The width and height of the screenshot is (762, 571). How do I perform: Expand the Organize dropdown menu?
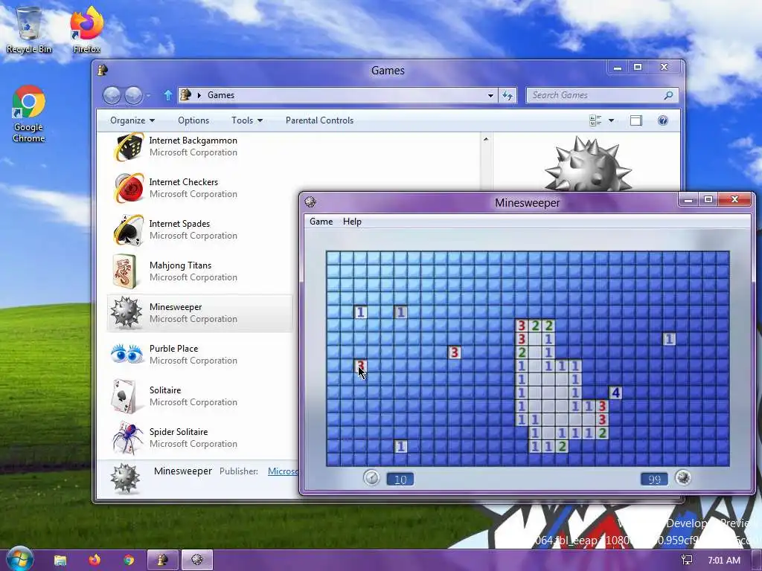132,120
